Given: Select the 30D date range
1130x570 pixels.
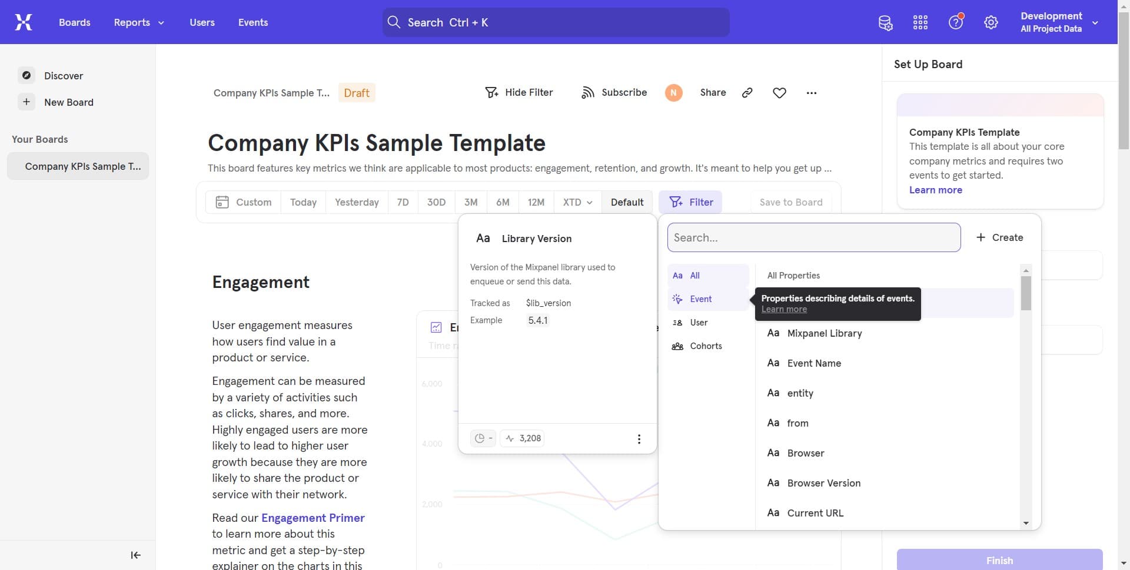Looking at the screenshot, I should 436,202.
